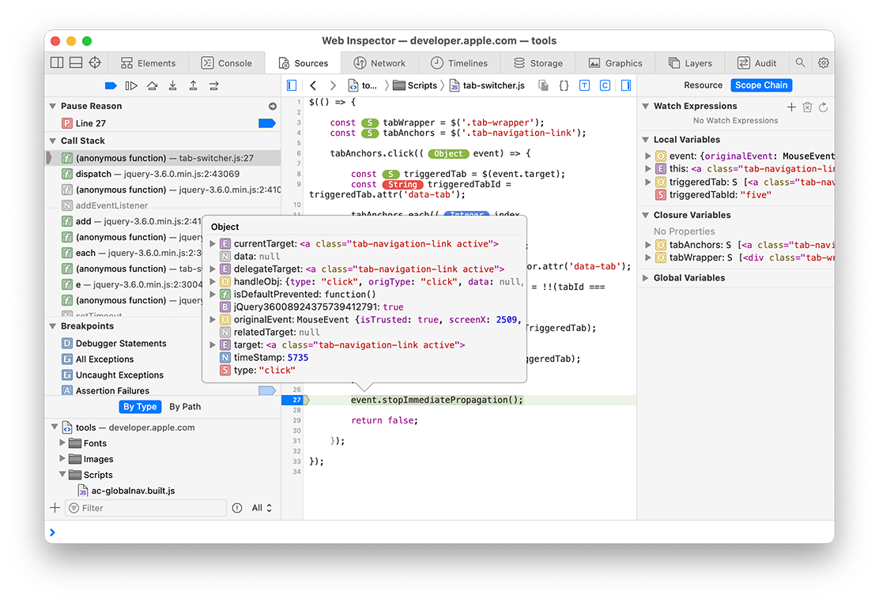879x602 pixels.
Task: Click the Object type badge on line 6
Action: (x=448, y=153)
